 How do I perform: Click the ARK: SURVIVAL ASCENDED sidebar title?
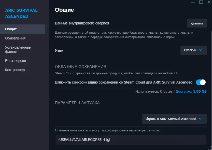click(x=21, y=13)
